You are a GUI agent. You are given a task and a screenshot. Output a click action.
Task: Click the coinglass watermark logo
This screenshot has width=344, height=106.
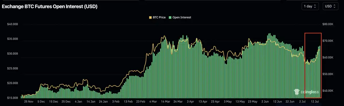306,92
